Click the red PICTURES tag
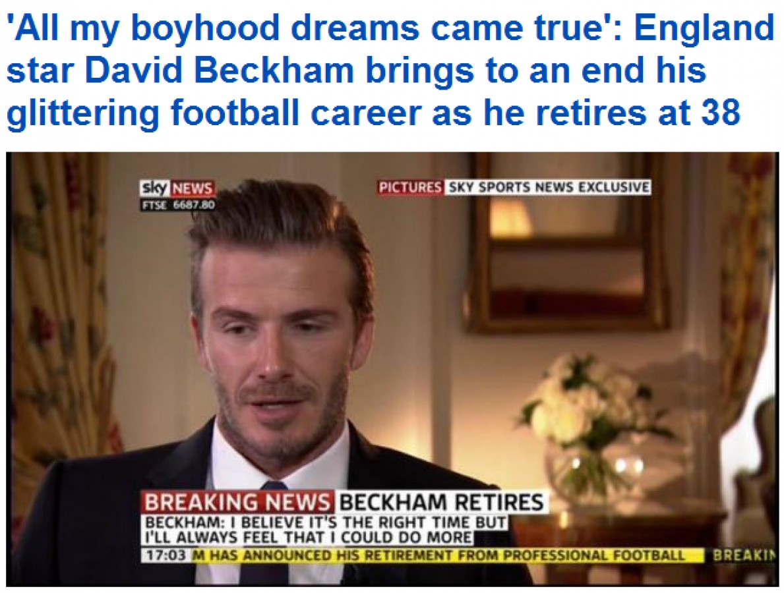 click(411, 187)
